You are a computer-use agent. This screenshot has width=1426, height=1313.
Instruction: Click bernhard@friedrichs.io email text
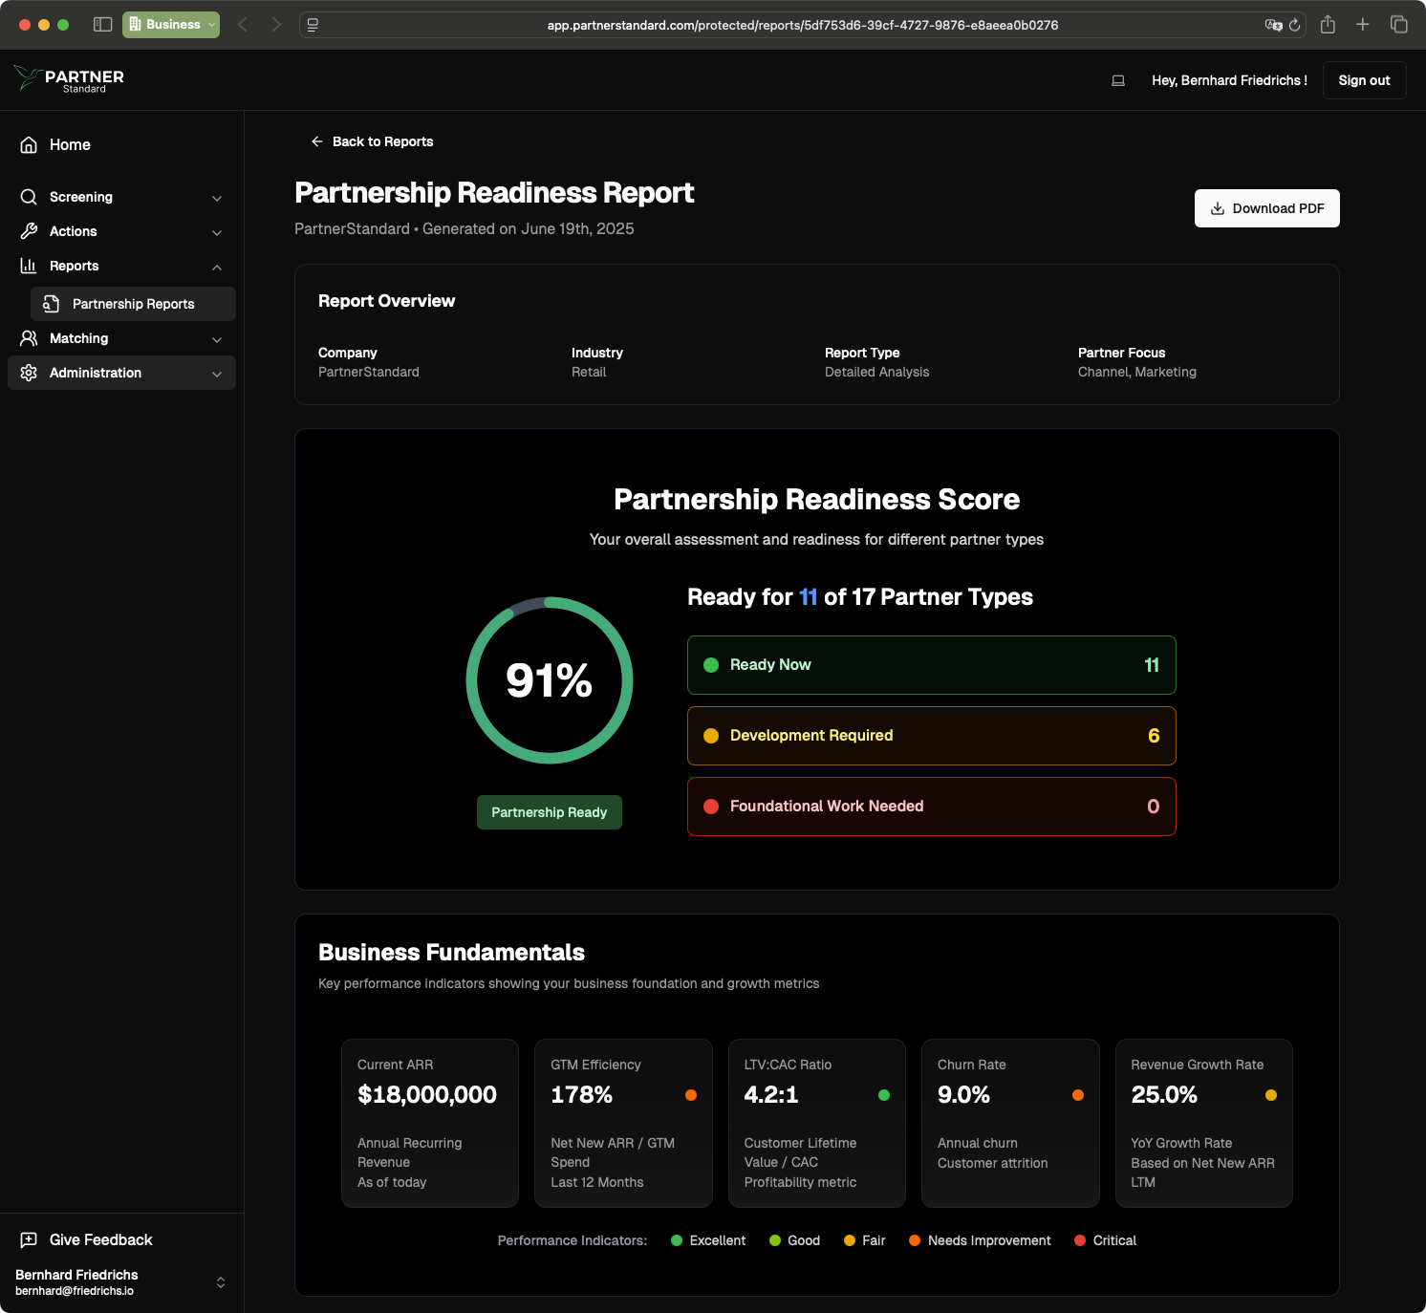(x=75, y=1291)
